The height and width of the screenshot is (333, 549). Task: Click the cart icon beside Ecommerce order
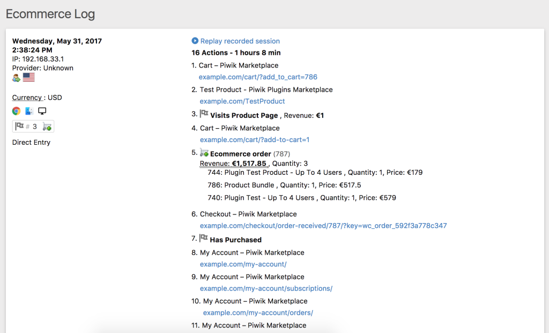[x=204, y=153]
